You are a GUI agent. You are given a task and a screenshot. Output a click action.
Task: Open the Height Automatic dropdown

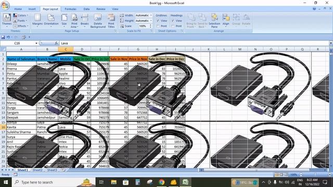click(x=151, y=21)
